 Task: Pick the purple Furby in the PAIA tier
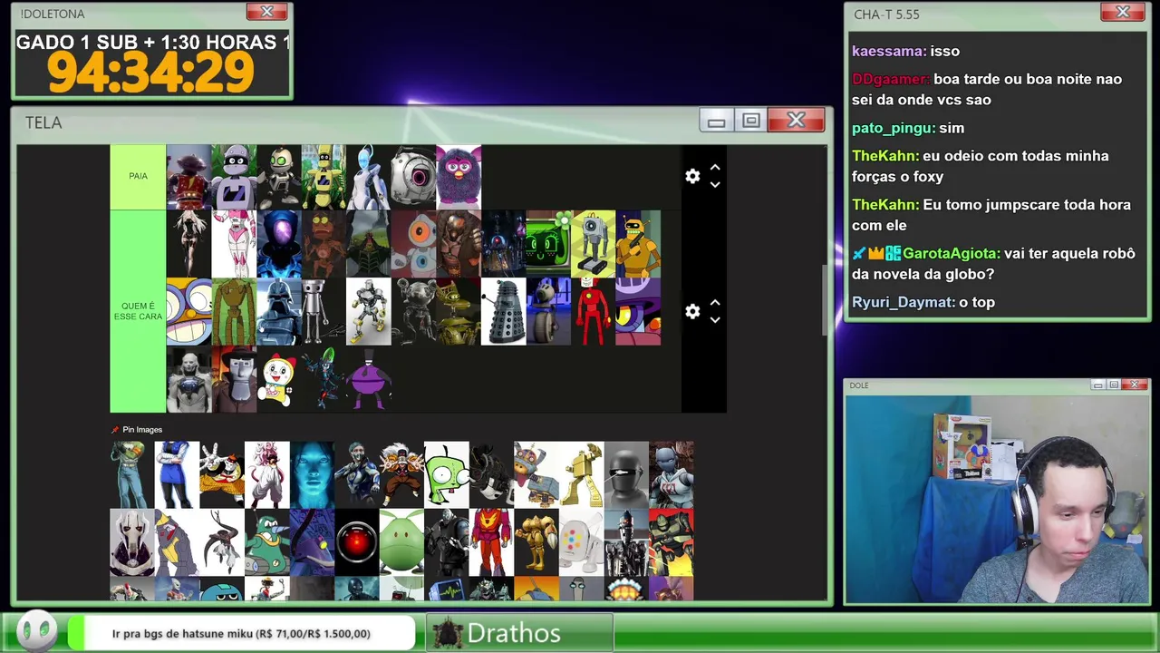point(459,177)
